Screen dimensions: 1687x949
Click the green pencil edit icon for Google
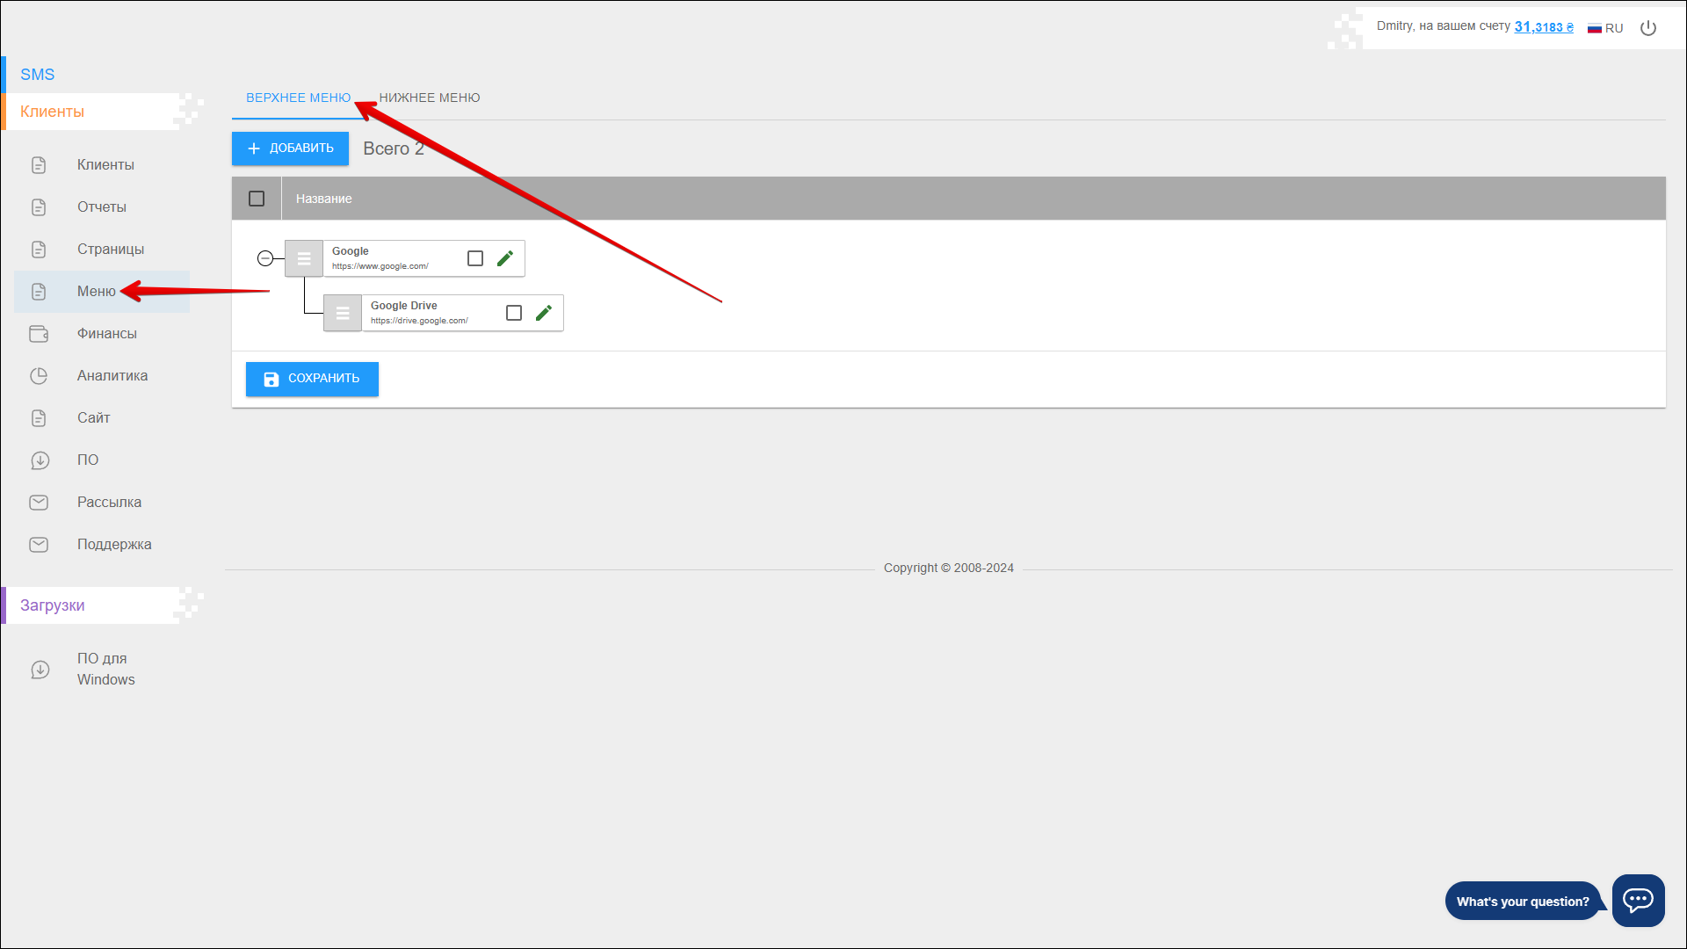pos(505,258)
